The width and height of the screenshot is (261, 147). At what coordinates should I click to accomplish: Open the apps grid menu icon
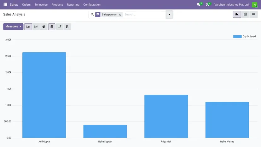point(5,4)
